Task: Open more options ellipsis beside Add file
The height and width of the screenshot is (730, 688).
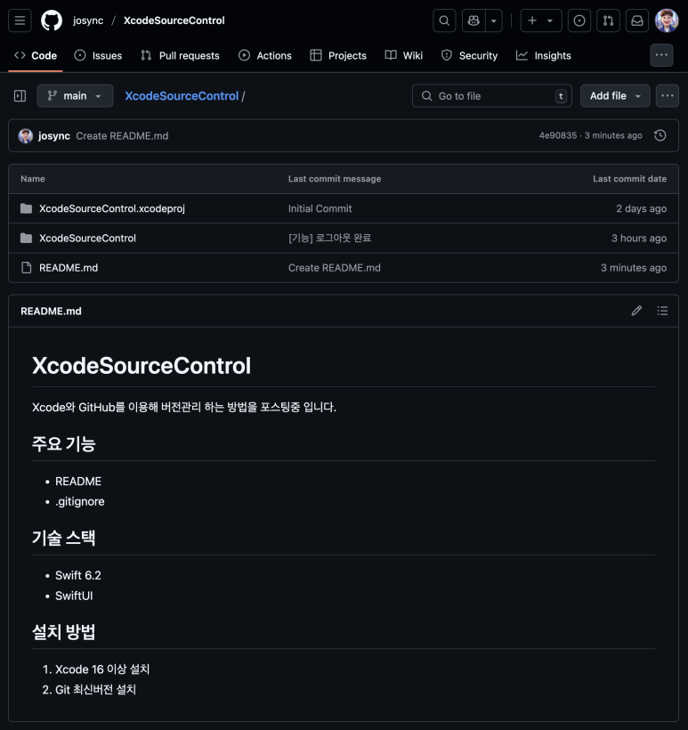Action: [x=667, y=96]
